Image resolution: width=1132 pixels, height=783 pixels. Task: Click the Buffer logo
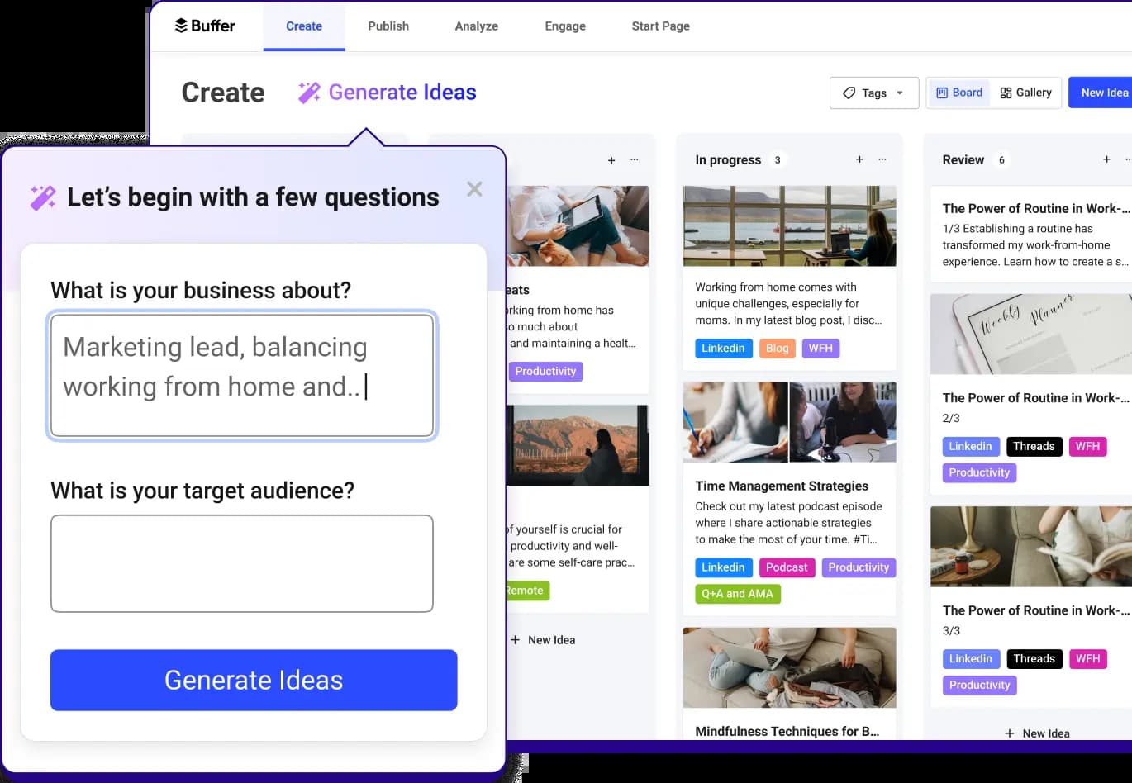pyautogui.click(x=205, y=26)
